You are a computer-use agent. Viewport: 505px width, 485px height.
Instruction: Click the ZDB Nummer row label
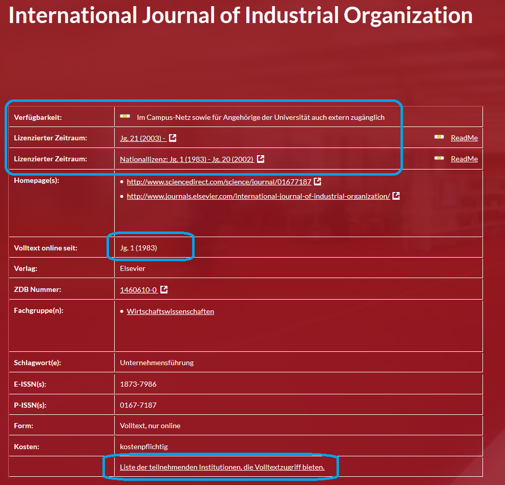pyautogui.click(x=37, y=289)
